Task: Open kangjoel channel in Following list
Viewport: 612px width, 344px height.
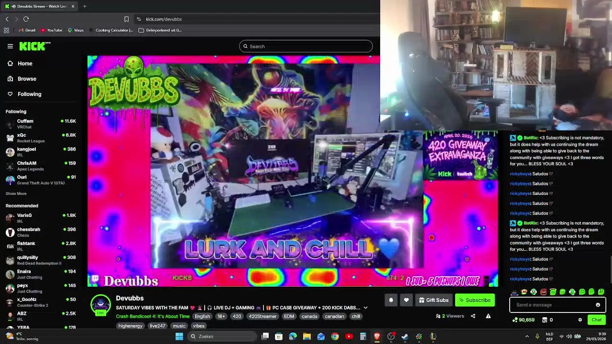Action: pyautogui.click(x=41, y=152)
